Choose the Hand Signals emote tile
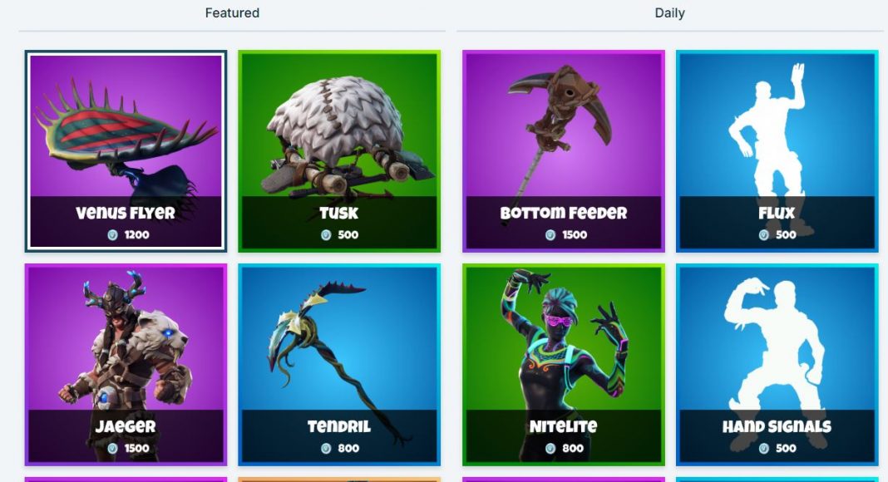 tap(777, 365)
